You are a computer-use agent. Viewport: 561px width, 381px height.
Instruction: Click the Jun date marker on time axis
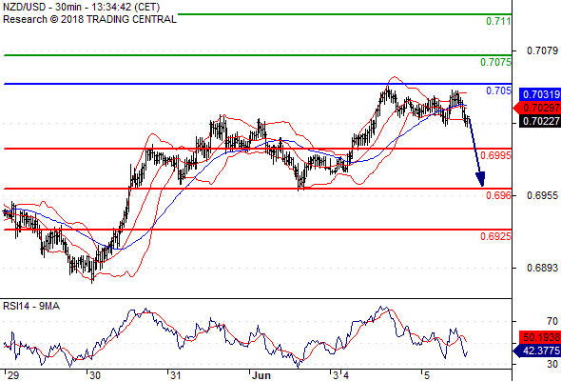click(x=261, y=375)
